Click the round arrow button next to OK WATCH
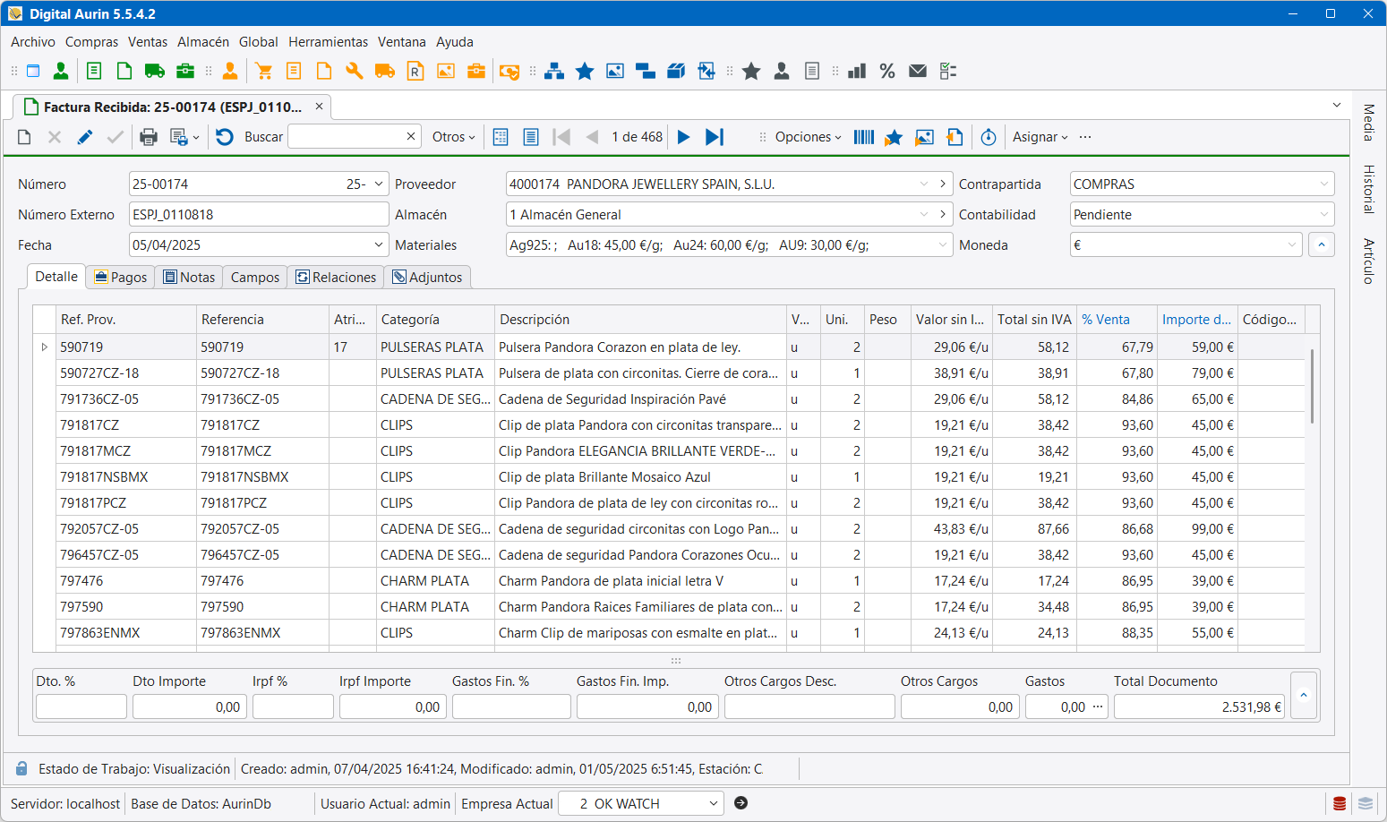The width and height of the screenshot is (1387, 822). pyautogui.click(x=741, y=803)
